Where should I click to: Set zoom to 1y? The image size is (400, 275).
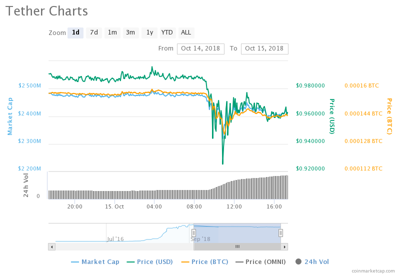[x=149, y=32]
